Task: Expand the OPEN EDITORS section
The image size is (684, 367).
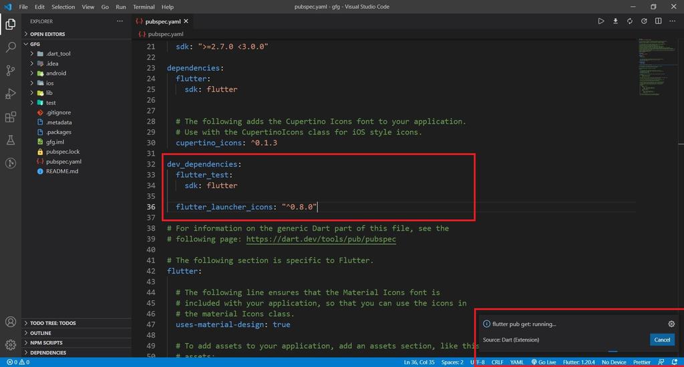Action: (x=76, y=34)
